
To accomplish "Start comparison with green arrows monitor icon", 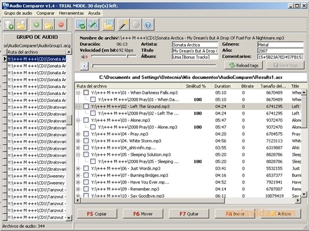I will (81, 25).
